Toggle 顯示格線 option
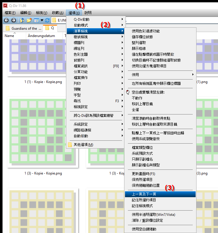Screen dimensions: 218x233 point(160,48)
